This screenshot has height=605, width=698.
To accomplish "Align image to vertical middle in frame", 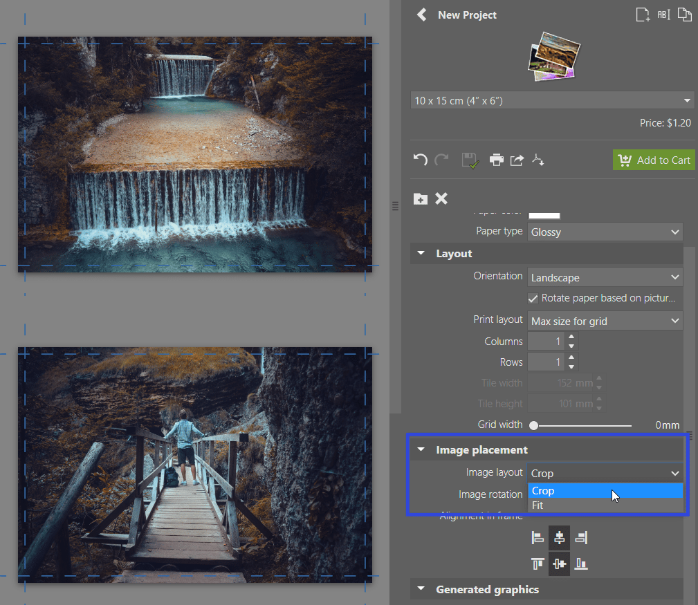I will (559, 564).
